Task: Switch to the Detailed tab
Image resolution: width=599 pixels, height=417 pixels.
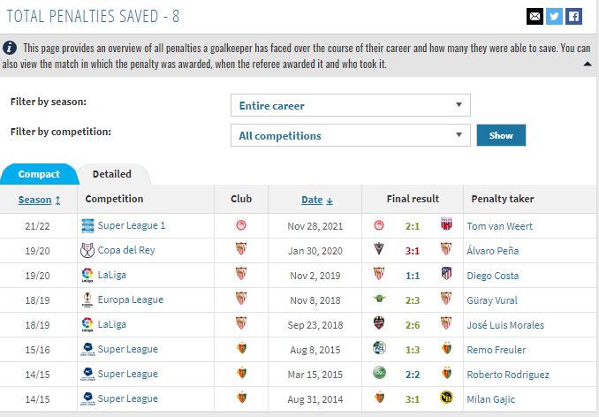Action: point(112,174)
